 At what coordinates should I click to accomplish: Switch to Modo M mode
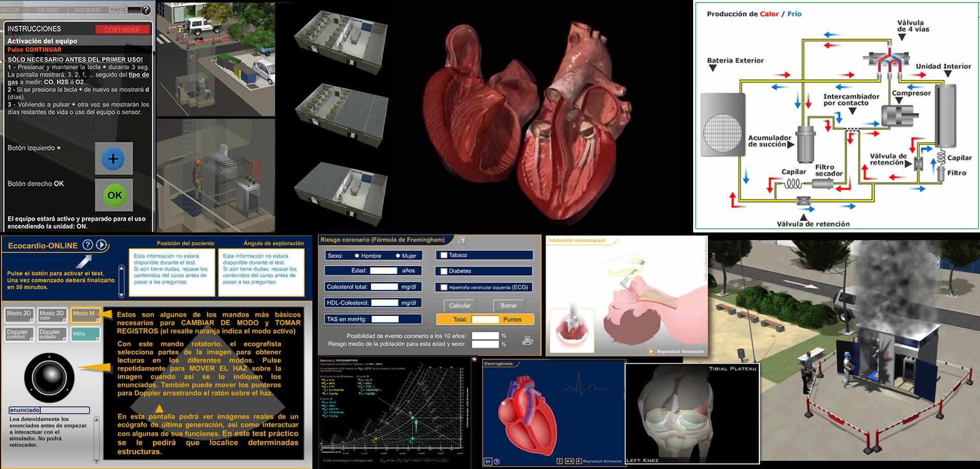[85, 315]
